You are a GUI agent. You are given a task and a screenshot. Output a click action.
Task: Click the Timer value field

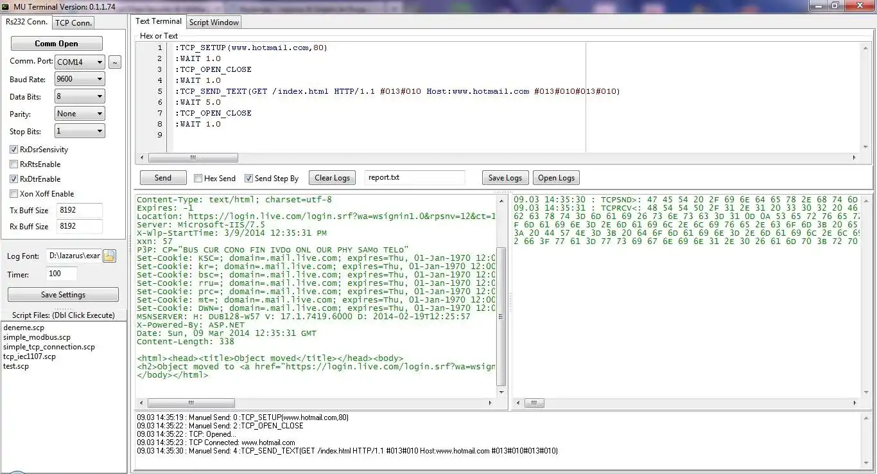point(62,274)
